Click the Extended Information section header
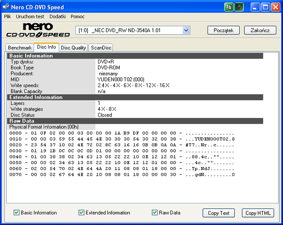Screen dimensions: 283x225 (x=135, y=97)
